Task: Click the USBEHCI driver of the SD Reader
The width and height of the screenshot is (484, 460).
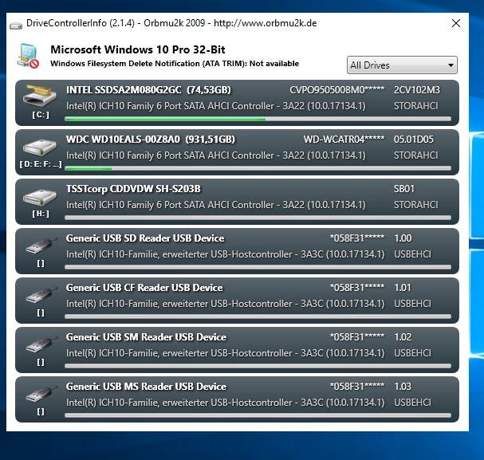Action: pyautogui.click(x=412, y=254)
